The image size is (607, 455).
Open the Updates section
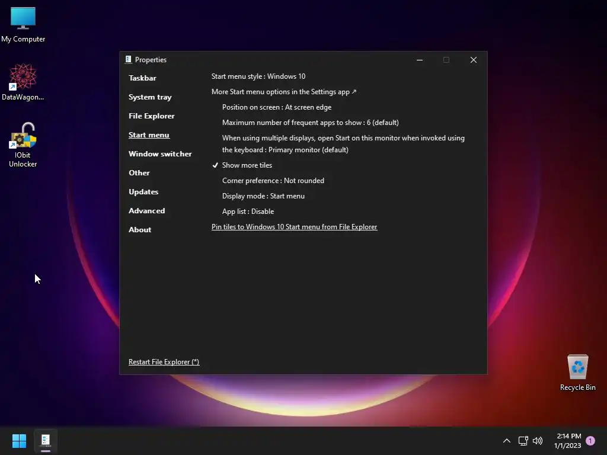point(143,192)
